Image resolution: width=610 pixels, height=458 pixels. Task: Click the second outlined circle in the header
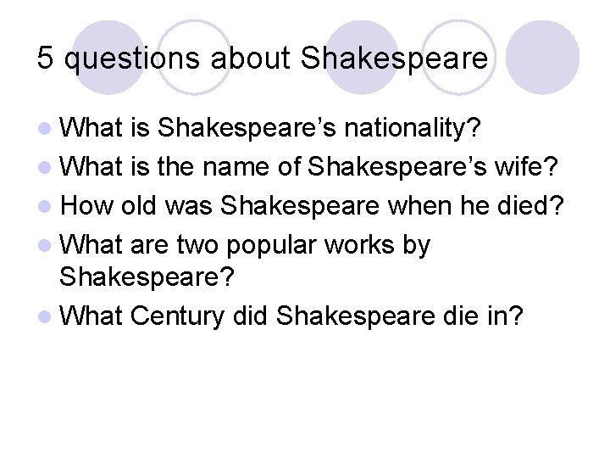coord(458,57)
